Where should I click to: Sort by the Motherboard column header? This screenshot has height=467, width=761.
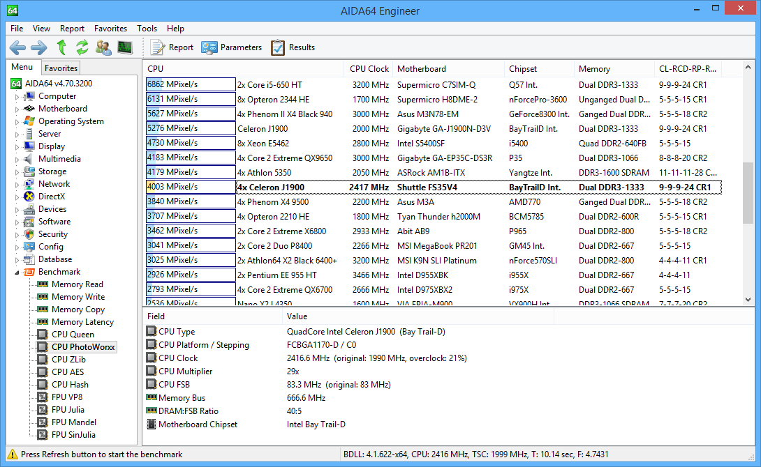448,69
